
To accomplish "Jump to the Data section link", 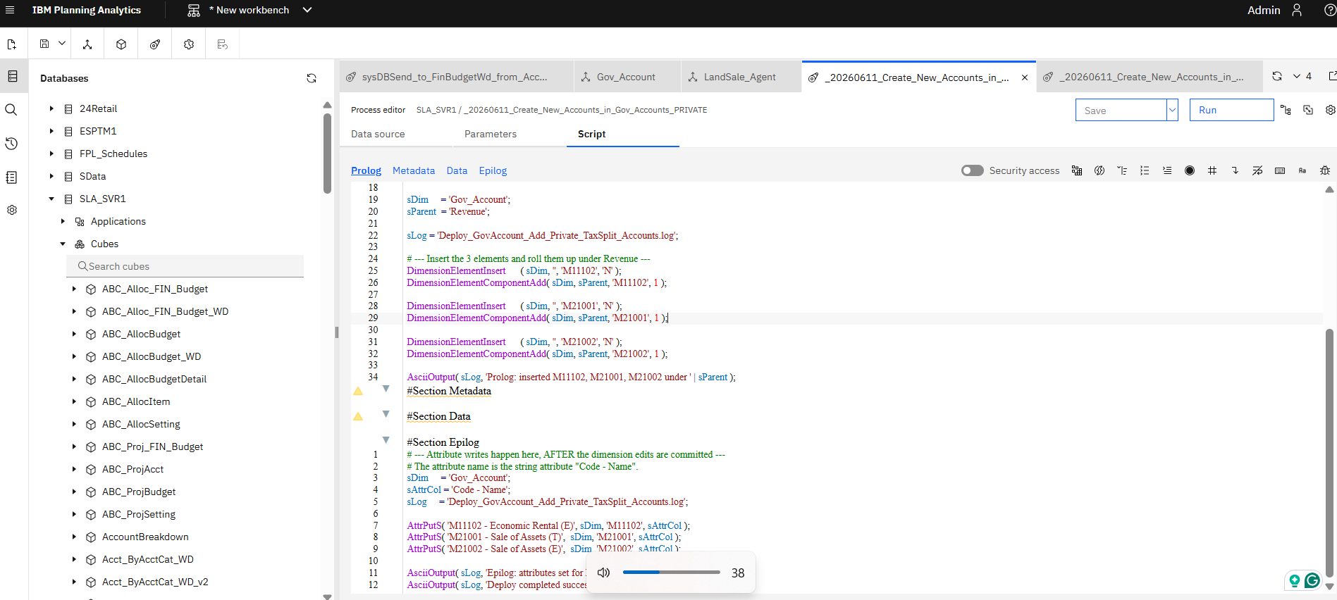I will pos(457,170).
